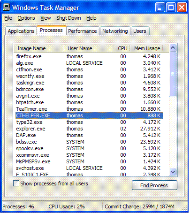
Task: Click the scrollbar down arrow
Action: [x=173, y=172]
